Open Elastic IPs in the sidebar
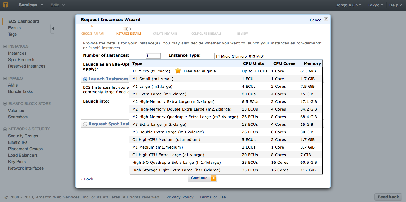 point(18,142)
